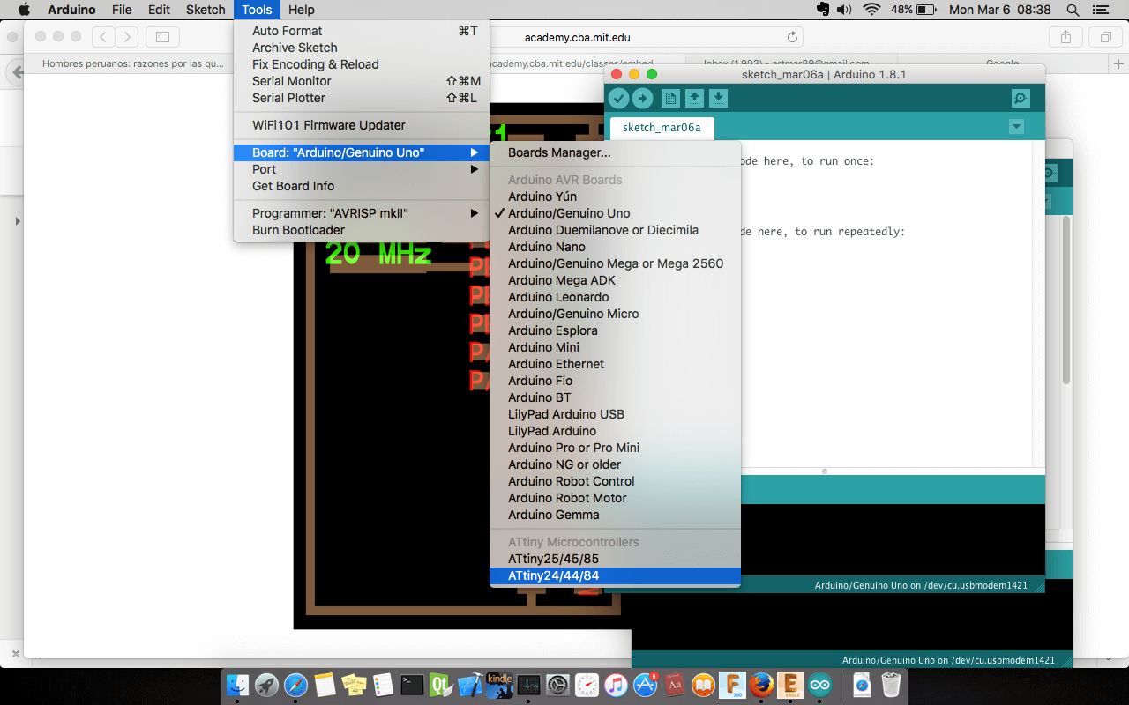
Task: Click Safari's address bar showing academy.cba.mit.edu
Action: point(577,37)
